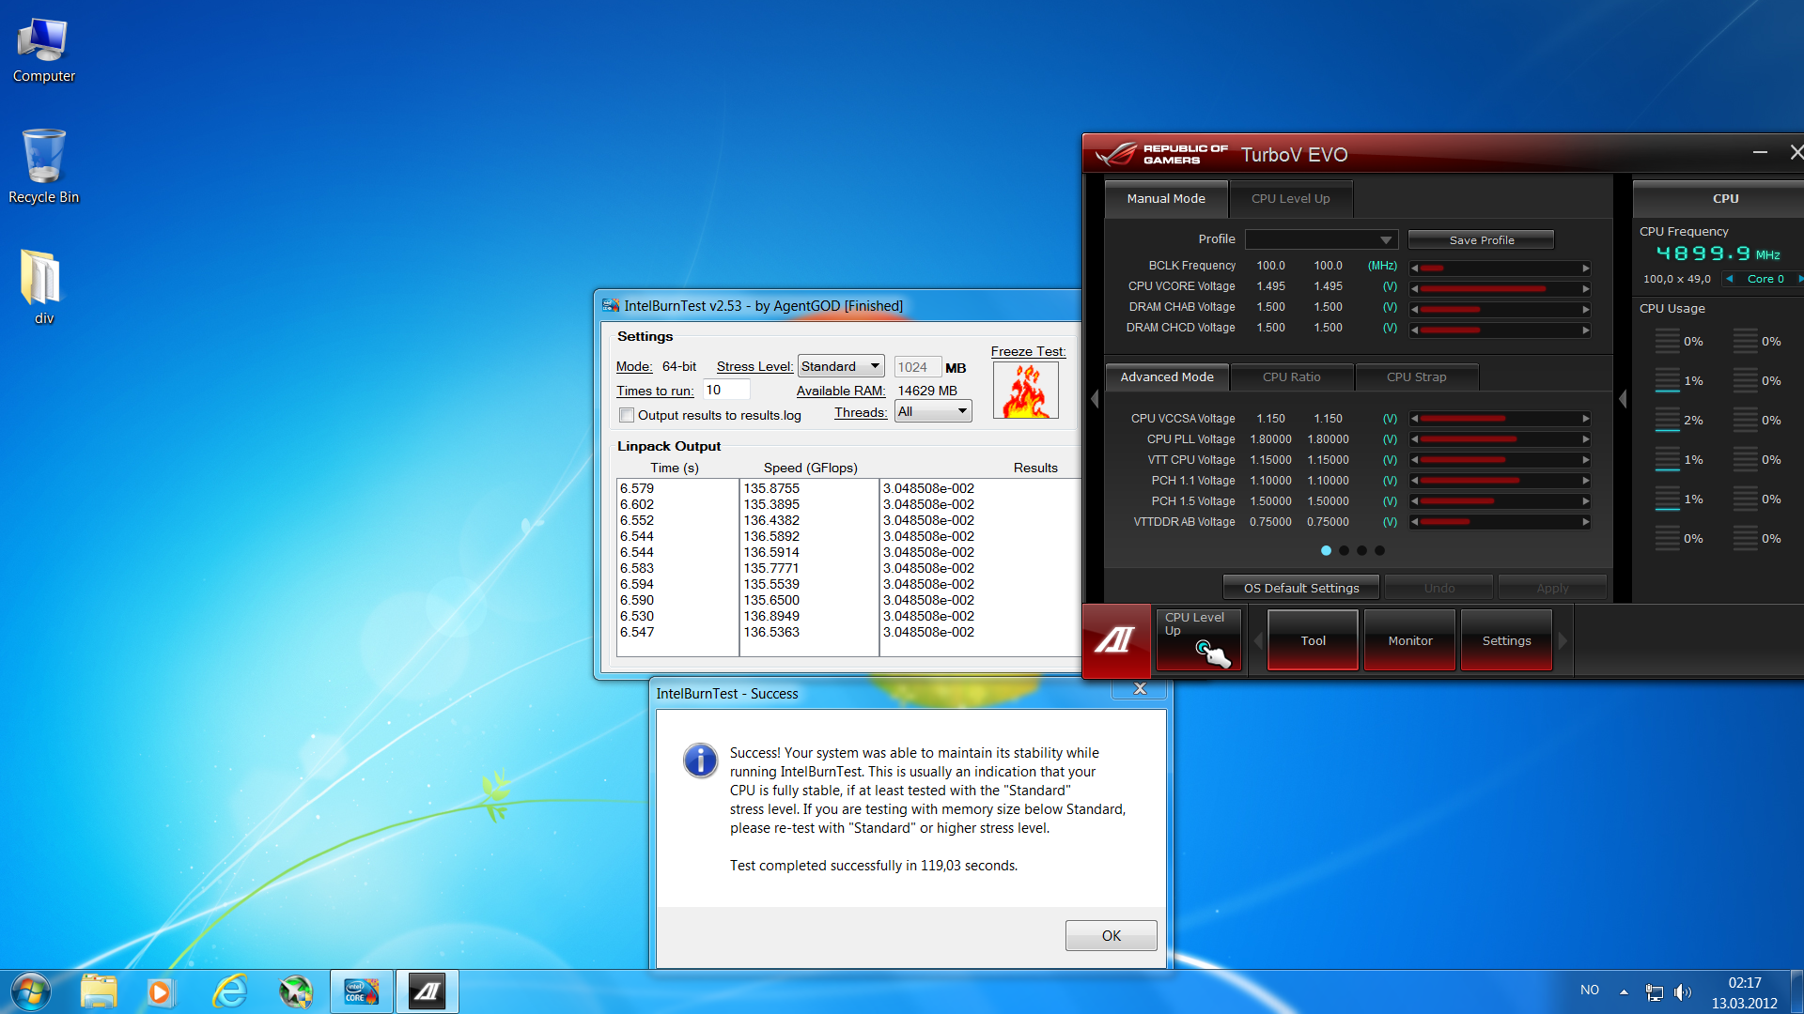Select second page dot in Advanced Mode

coord(1344,550)
